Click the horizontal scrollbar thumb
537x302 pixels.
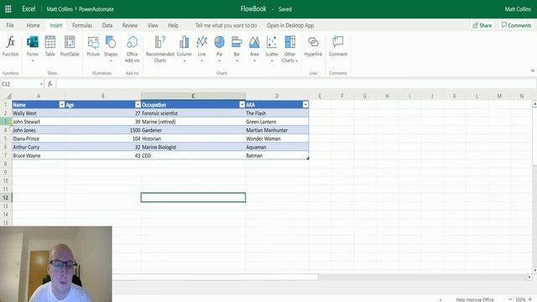(215, 277)
